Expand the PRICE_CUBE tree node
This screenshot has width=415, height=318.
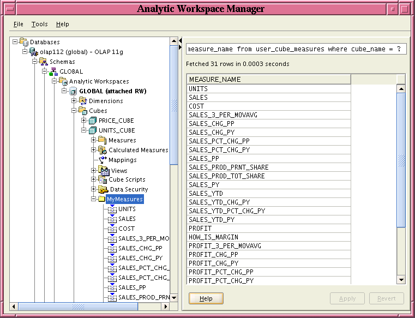click(x=85, y=121)
